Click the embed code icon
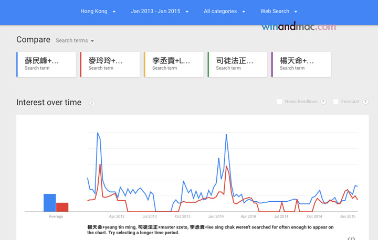This screenshot has width=378, height=240. [x=351, y=238]
